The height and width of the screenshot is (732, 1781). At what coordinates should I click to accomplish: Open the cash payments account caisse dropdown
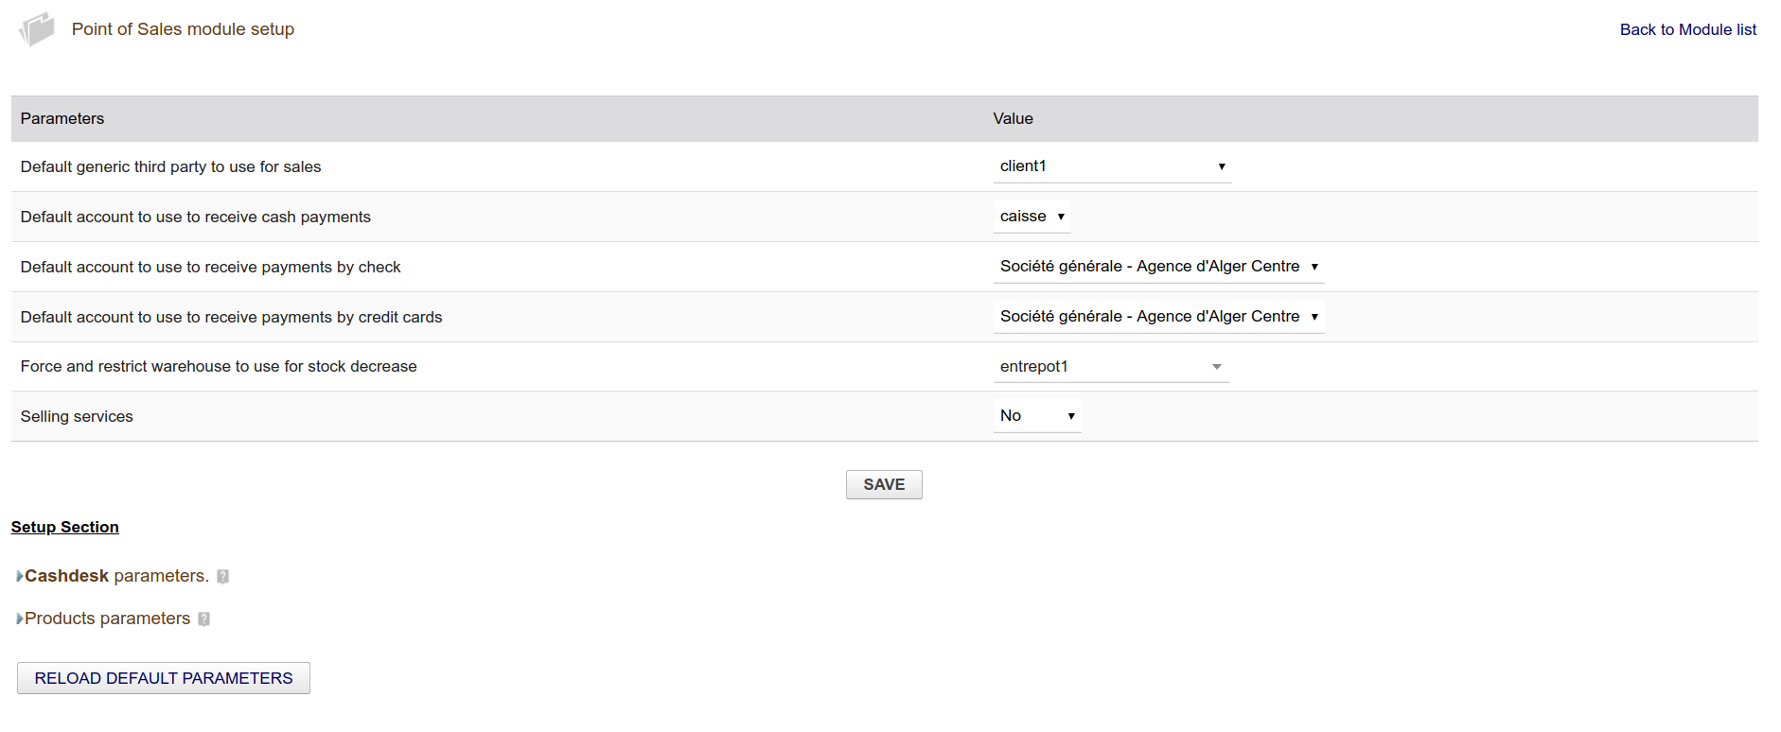[1032, 217]
